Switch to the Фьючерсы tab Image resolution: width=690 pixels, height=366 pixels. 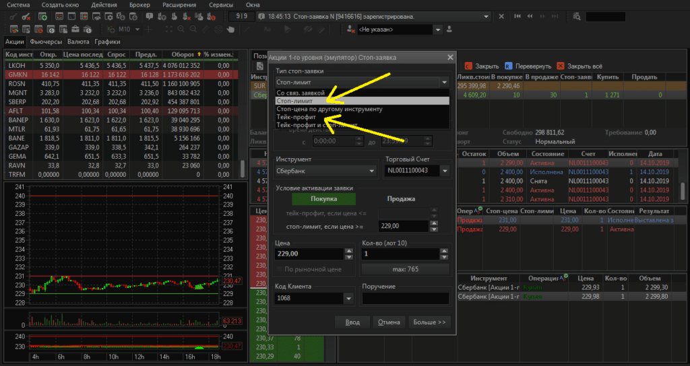coord(45,42)
